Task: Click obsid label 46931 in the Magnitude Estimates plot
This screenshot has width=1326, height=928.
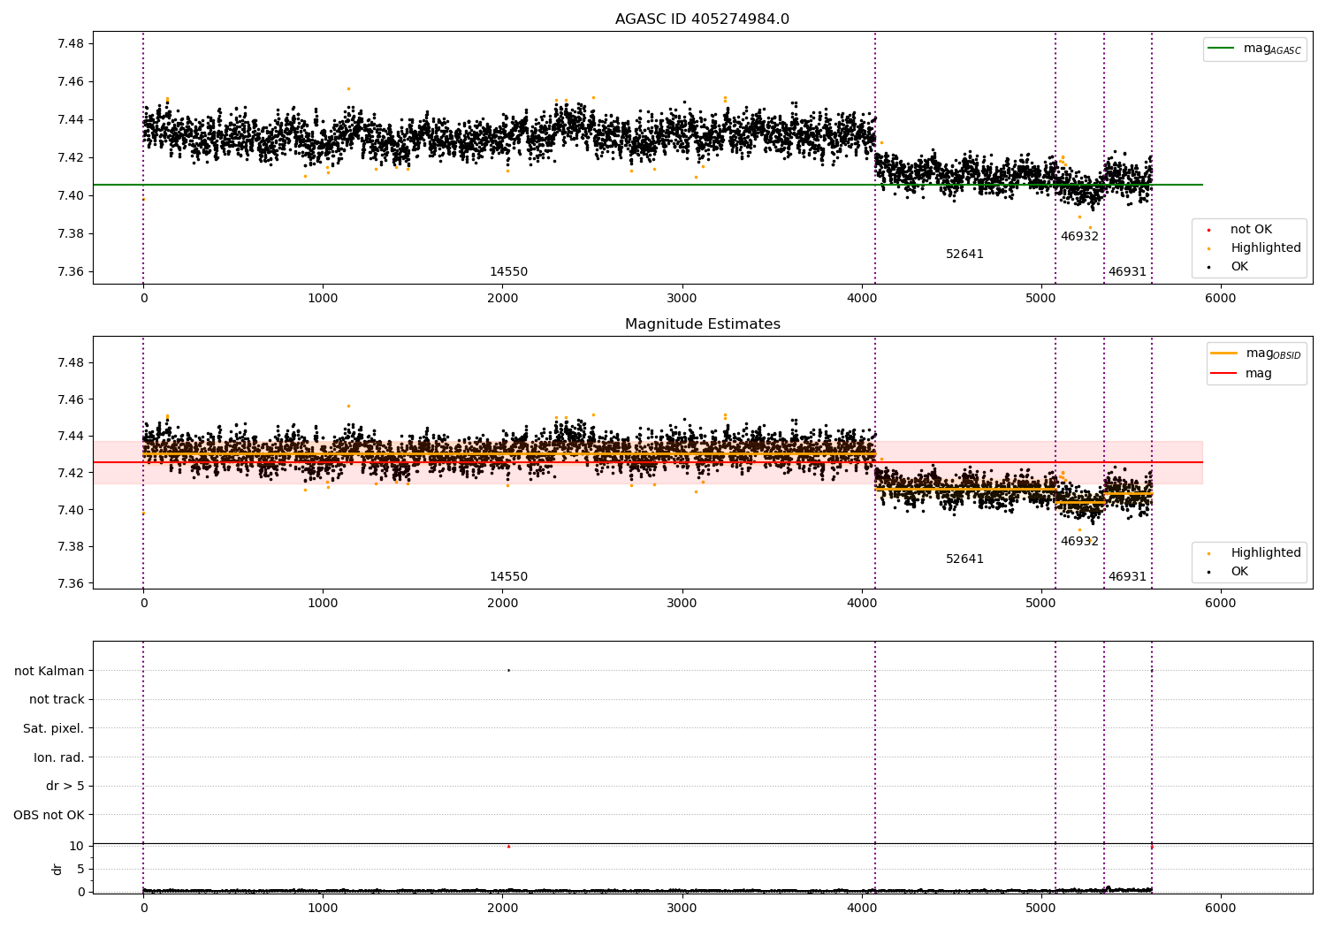Action: 1127,577
